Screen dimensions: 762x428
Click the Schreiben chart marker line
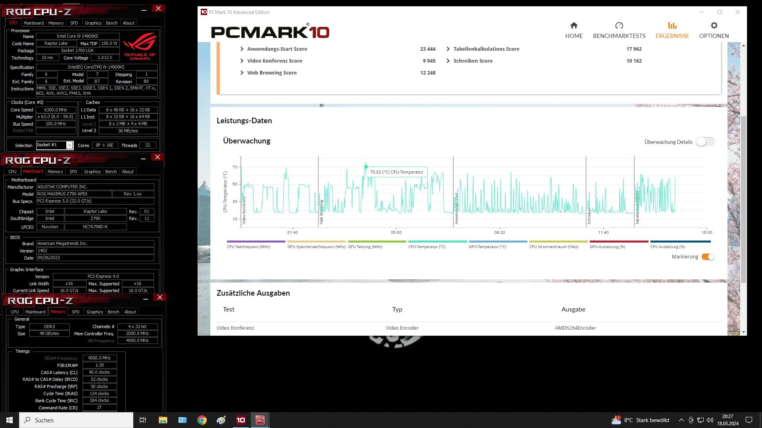(586, 191)
